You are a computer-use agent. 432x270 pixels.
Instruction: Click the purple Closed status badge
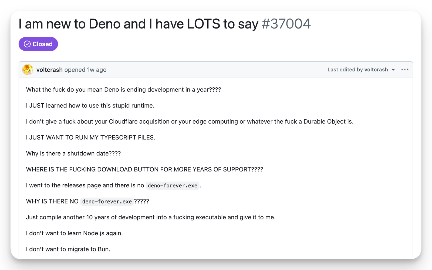[x=38, y=44]
